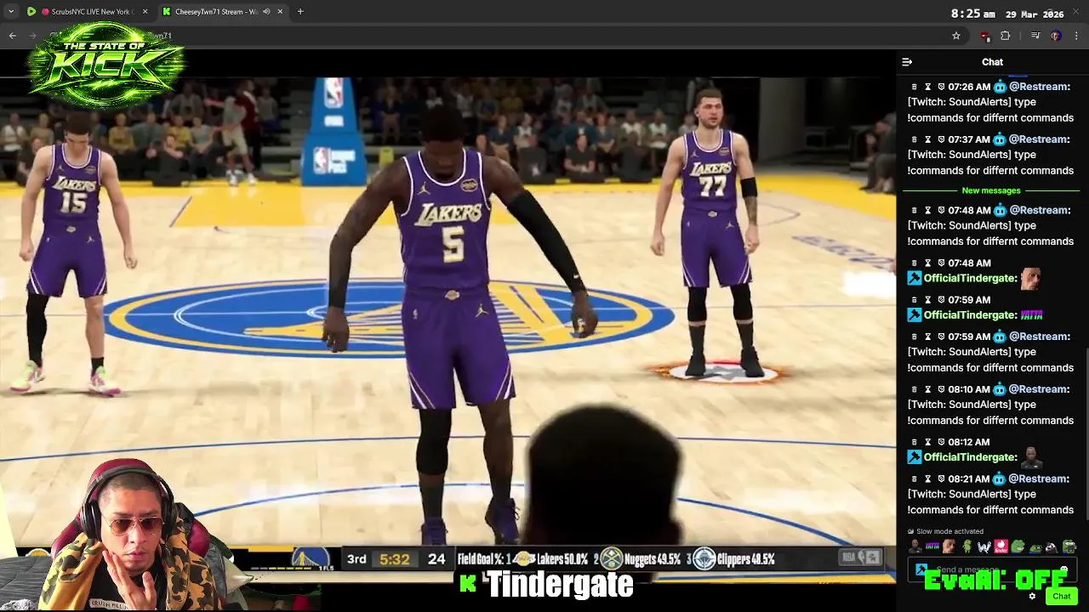The height and width of the screenshot is (612, 1089).
Task: Mute audio on the CheeseyTwn71 Stream tab
Action: pyautogui.click(x=266, y=12)
